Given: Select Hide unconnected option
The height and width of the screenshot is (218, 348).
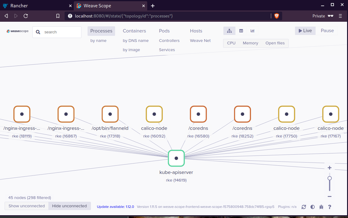Looking at the screenshot, I should (69, 206).
